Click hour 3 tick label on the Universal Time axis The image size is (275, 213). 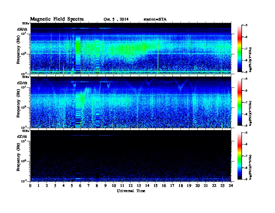click(55, 186)
